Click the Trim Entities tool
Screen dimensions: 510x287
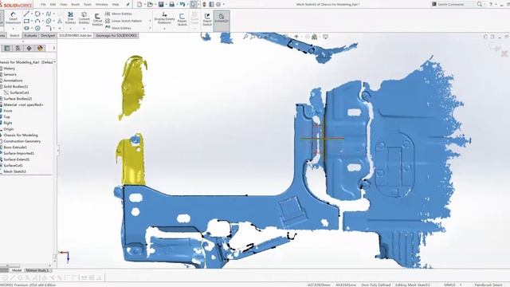70,18
